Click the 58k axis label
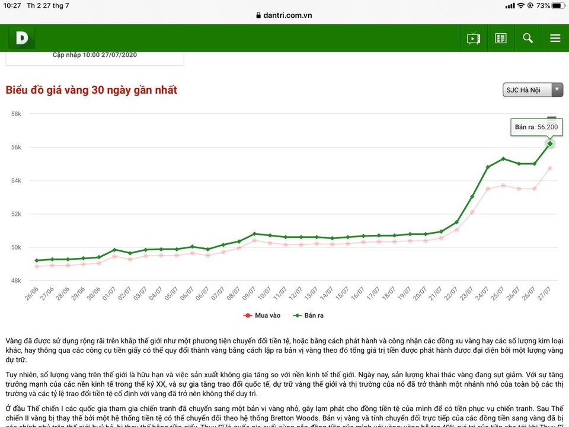569x427 pixels. (x=16, y=114)
